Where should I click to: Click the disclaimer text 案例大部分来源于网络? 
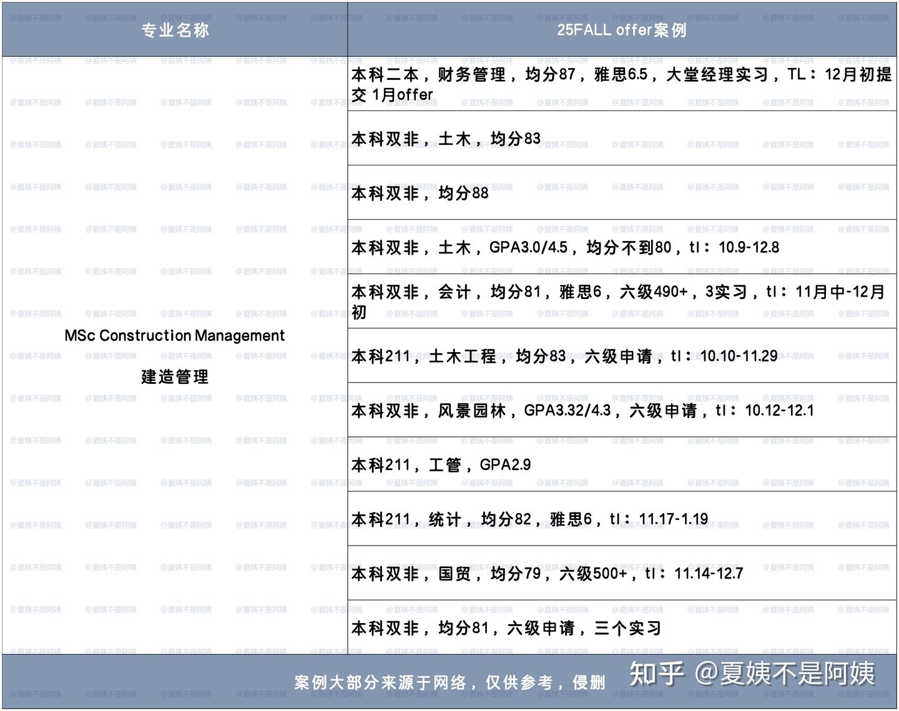(449, 682)
